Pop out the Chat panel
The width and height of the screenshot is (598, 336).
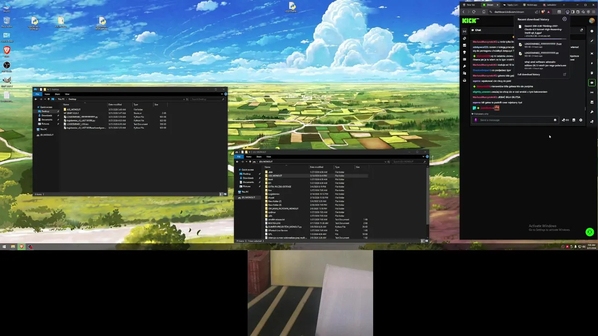point(581,30)
